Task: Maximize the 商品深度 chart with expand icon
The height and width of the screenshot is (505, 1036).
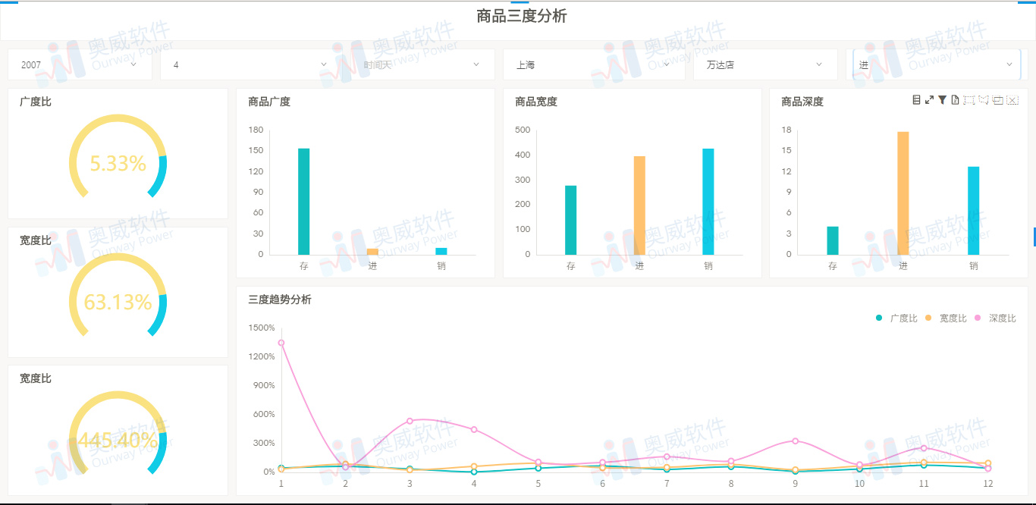Action: [929, 99]
